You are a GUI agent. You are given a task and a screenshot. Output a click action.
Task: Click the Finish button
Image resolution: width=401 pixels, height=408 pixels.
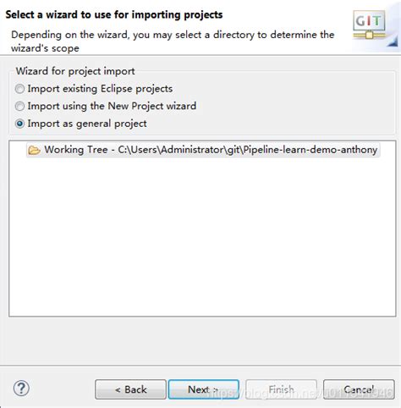[x=281, y=389]
